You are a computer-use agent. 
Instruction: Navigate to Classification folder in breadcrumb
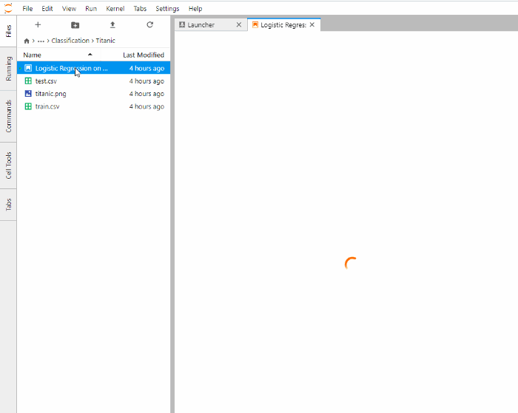[70, 41]
